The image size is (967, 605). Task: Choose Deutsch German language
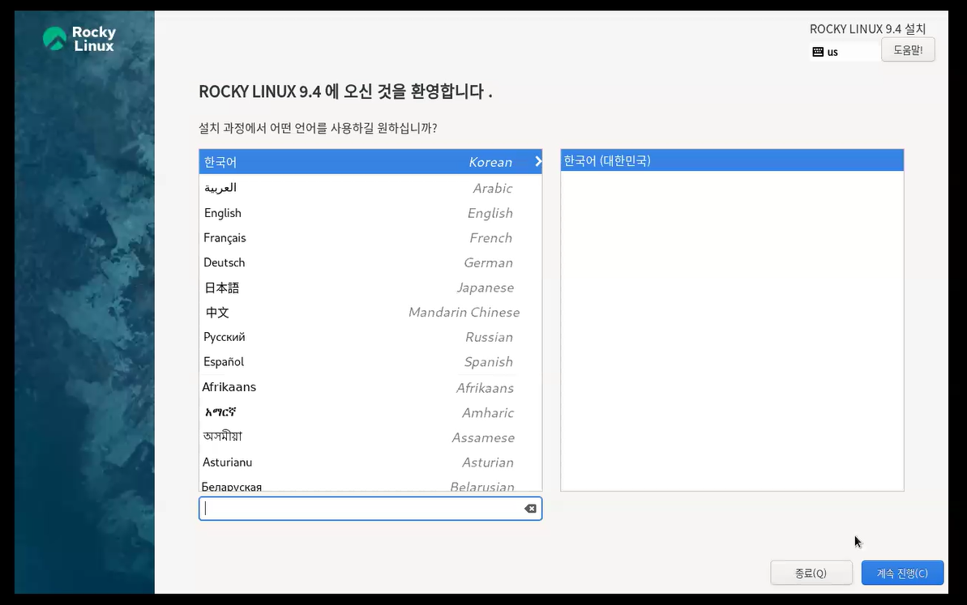pyautogui.click(x=370, y=262)
